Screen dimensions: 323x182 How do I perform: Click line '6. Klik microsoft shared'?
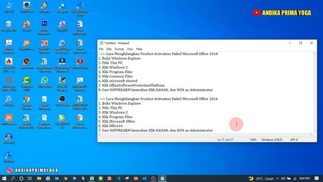tap(118, 81)
